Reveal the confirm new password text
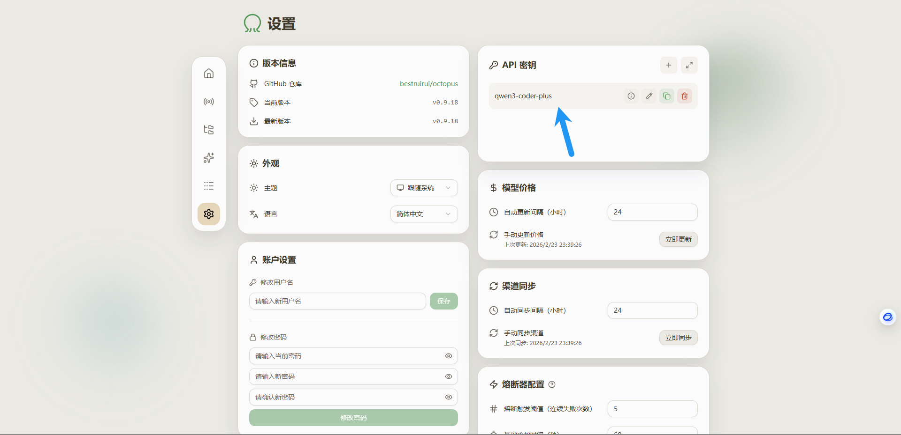901x435 pixels. pyautogui.click(x=448, y=397)
